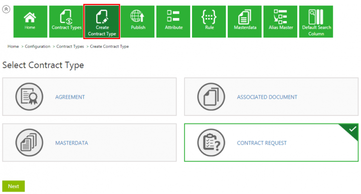Open the Attribute tile
Screen dimensions: 361x194
click(x=173, y=22)
